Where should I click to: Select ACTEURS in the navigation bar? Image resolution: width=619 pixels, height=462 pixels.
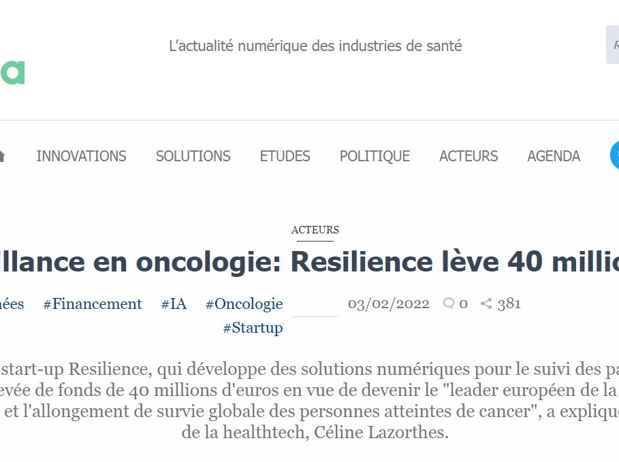coord(469,156)
